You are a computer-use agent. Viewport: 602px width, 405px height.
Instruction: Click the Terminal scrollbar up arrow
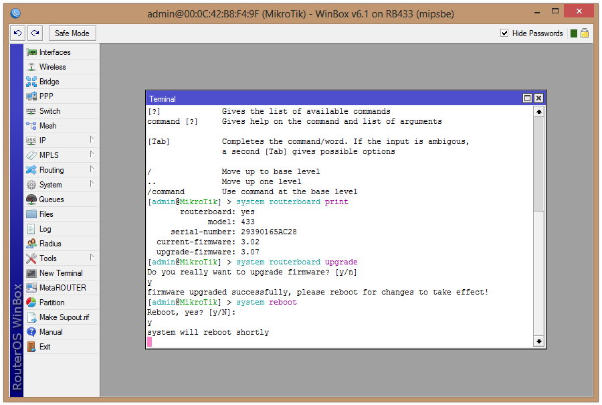click(539, 112)
